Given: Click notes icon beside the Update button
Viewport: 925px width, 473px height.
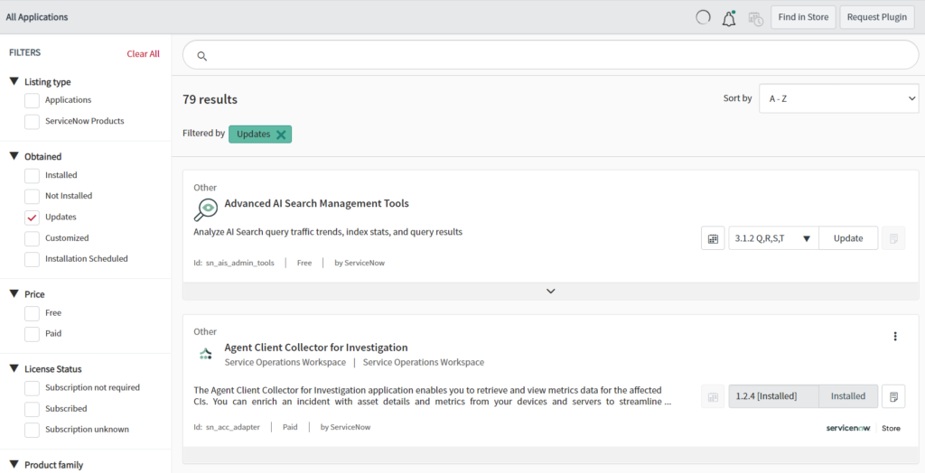Looking at the screenshot, I should (x=893, y=238).
